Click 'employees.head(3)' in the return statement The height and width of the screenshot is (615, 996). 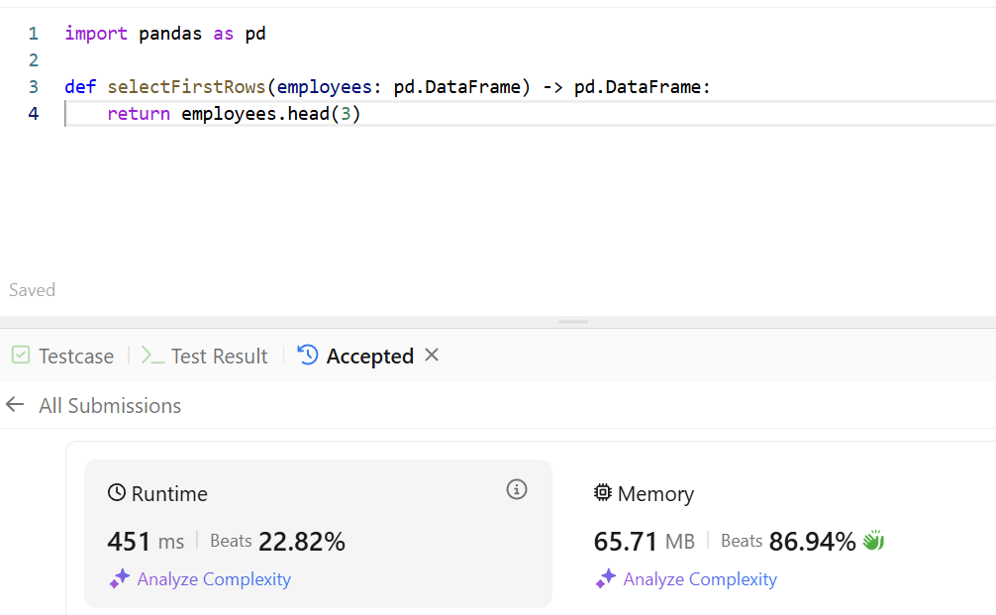click(270, 114)
